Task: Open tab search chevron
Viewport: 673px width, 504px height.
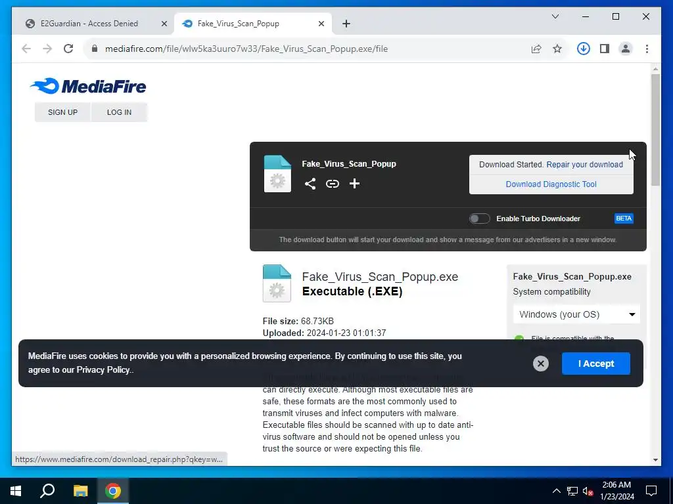Action: 555,16
